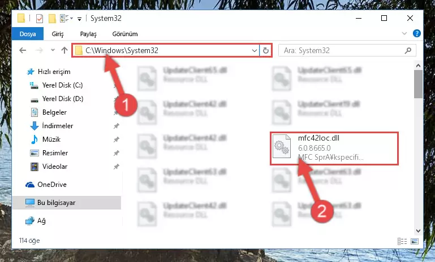Open the address bar history dropdown
The image size is (435, 262).
(x=254, y=50)
